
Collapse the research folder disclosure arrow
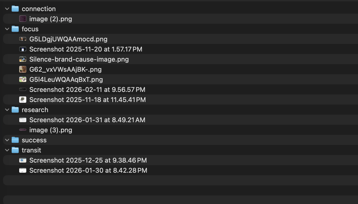(7, 110)
